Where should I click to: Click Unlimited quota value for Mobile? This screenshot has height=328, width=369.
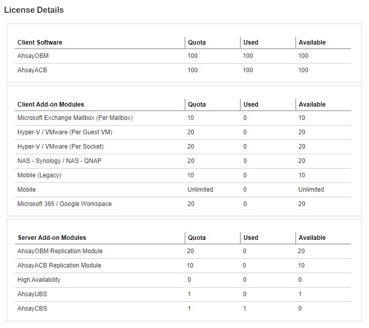tap(200, 190)
